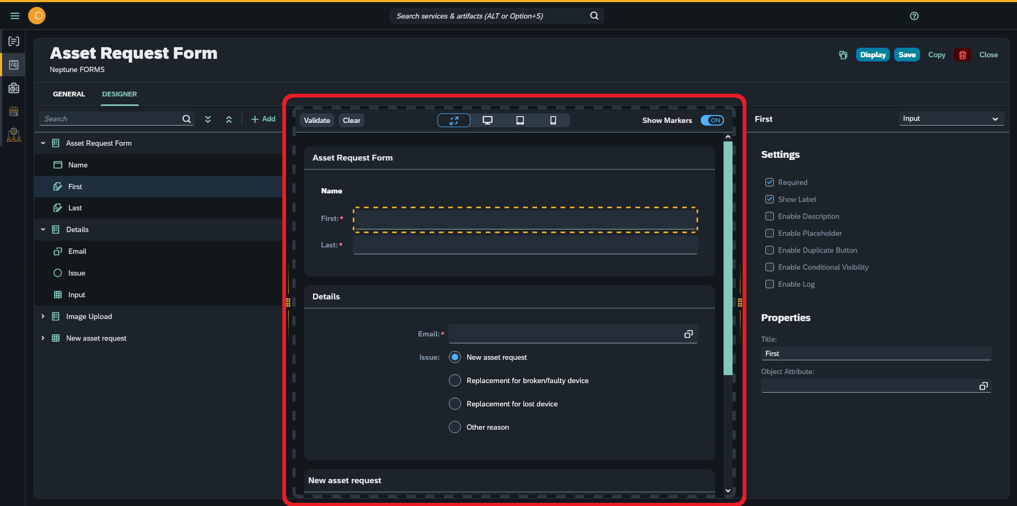The image size is (1017, 506).
Task: Save the Asset Request Form
Action: point(906,55)
